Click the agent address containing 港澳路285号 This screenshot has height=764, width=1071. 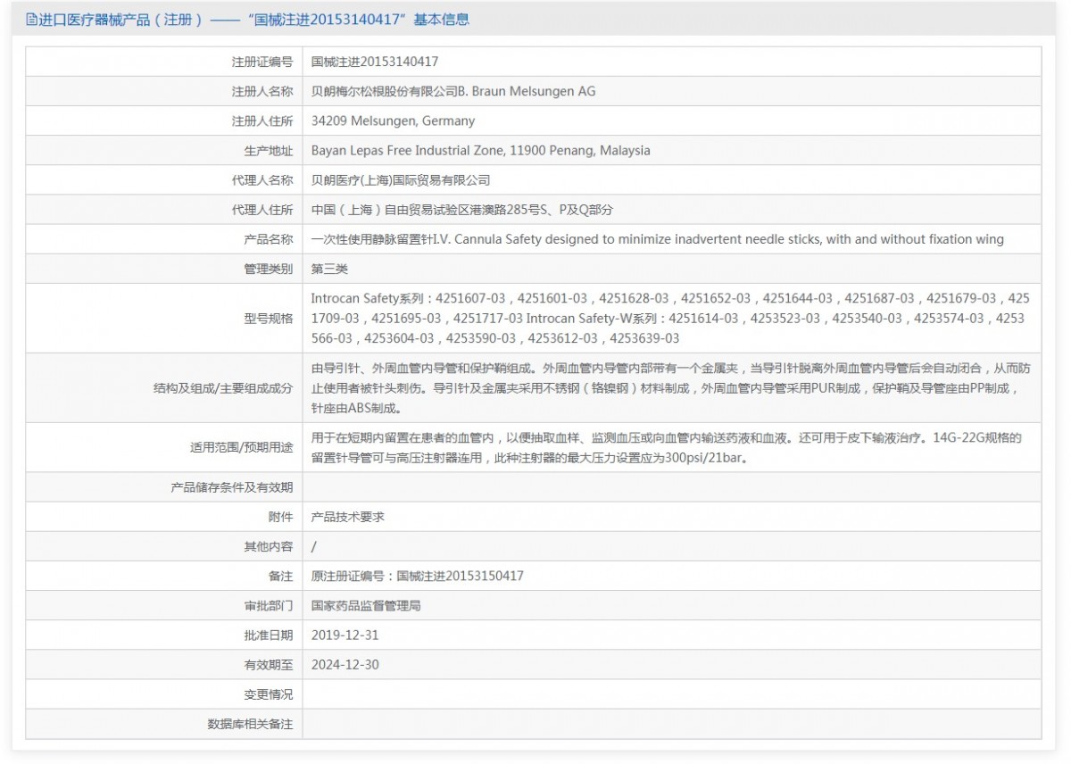(x=462, y=210)
